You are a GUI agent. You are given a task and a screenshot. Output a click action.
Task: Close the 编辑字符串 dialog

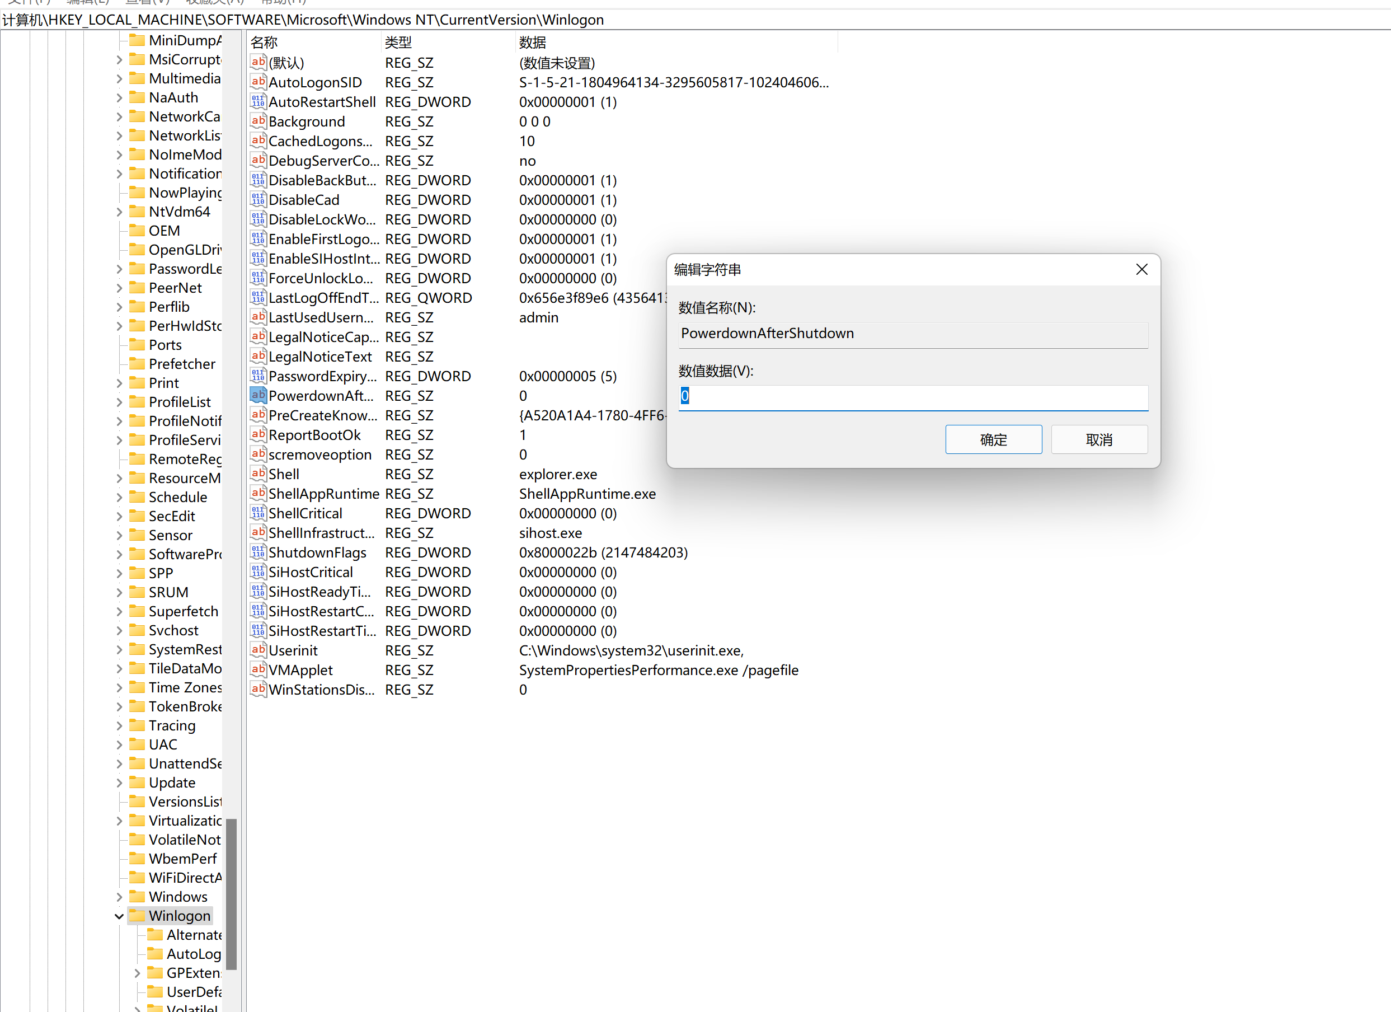click(1141, 269)
